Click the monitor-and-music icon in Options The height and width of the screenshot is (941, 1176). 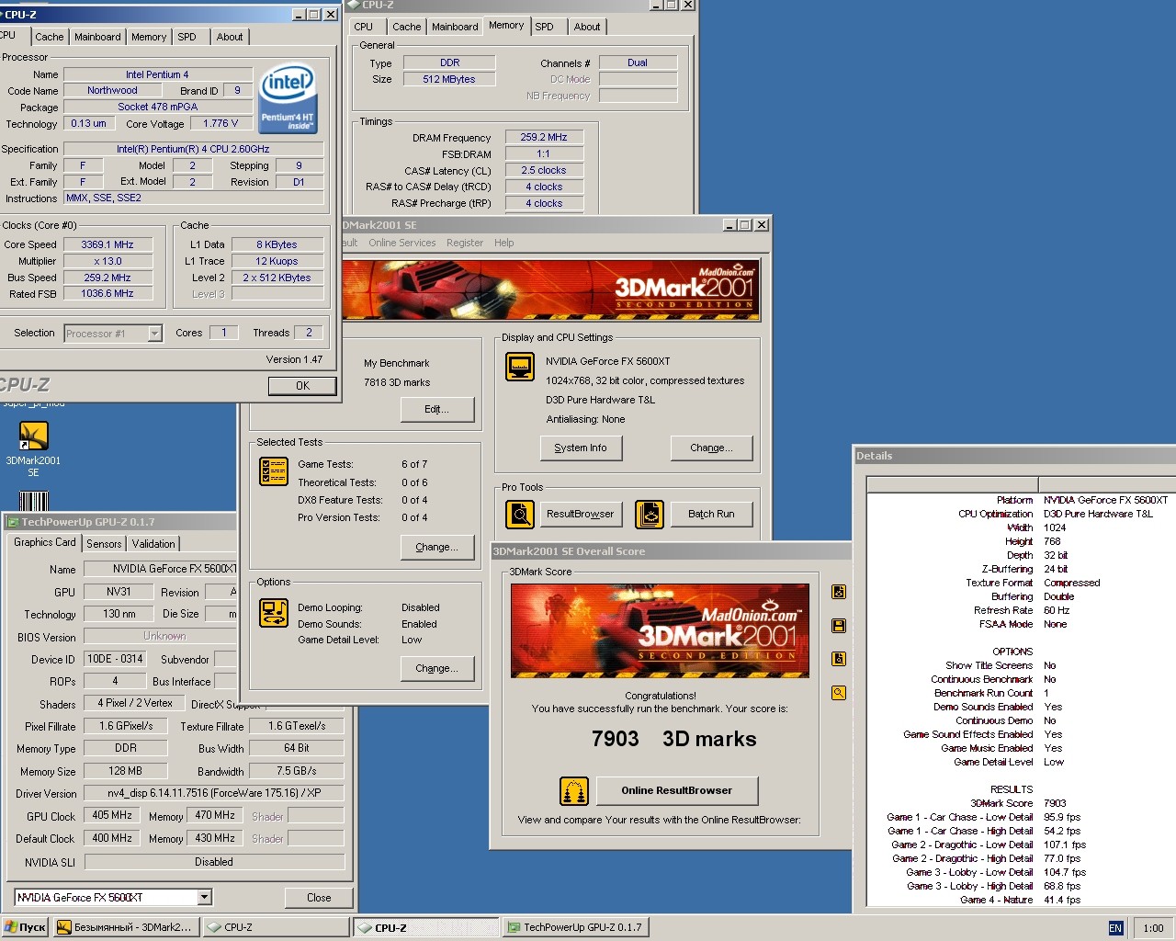coord(274,613)
